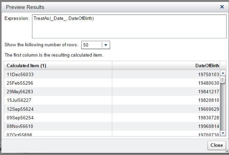
Task: Click the DateOfBirth value 19480630
Action: point(208,83)
